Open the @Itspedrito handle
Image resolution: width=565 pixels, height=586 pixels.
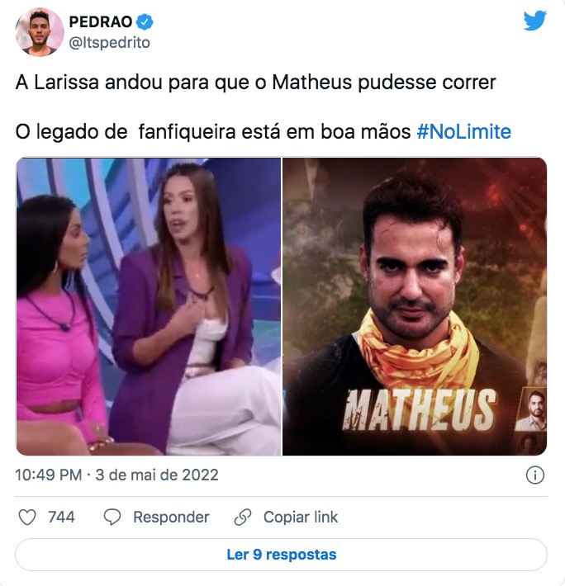(x=110, y=43)
